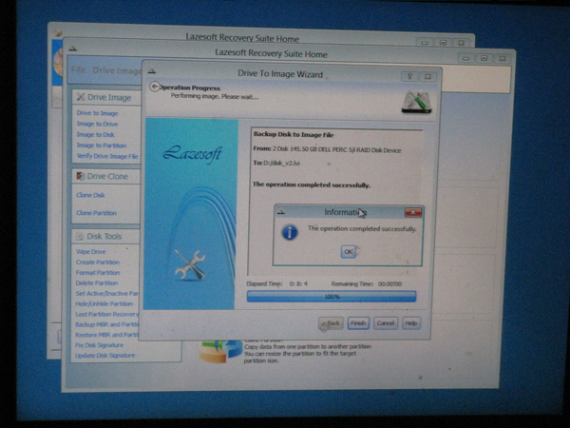Maximize the back Lazesoft Recovery Suite window
Viewport: 570px width, 428px height.
pos(443,43)
